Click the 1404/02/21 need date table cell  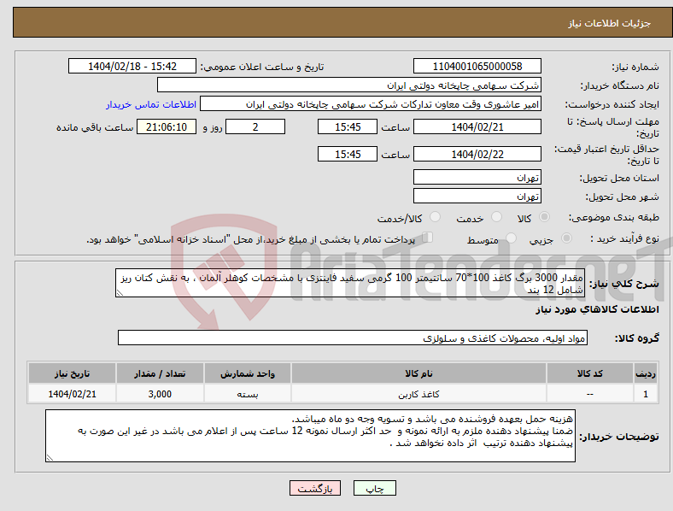(x=72, y=394)
